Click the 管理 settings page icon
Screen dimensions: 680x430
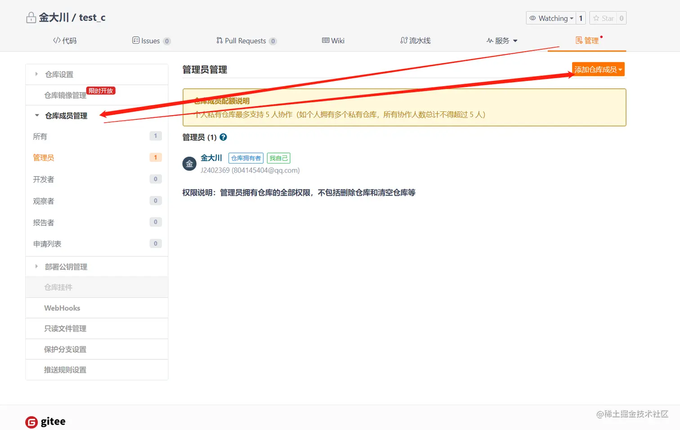click(x=579, y=40)
